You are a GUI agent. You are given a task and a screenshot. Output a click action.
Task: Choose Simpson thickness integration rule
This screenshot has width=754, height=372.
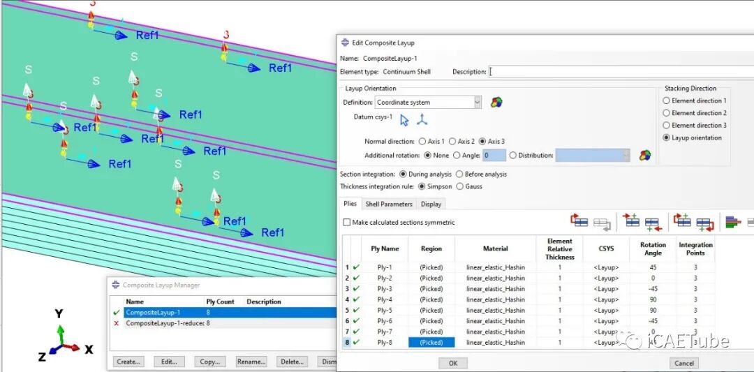pos(422,186)
